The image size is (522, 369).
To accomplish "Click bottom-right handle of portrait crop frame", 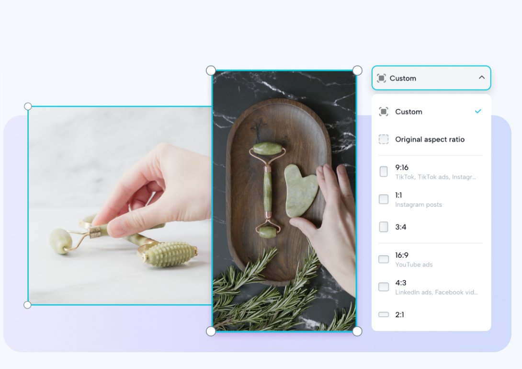I will tap(357, 331).
